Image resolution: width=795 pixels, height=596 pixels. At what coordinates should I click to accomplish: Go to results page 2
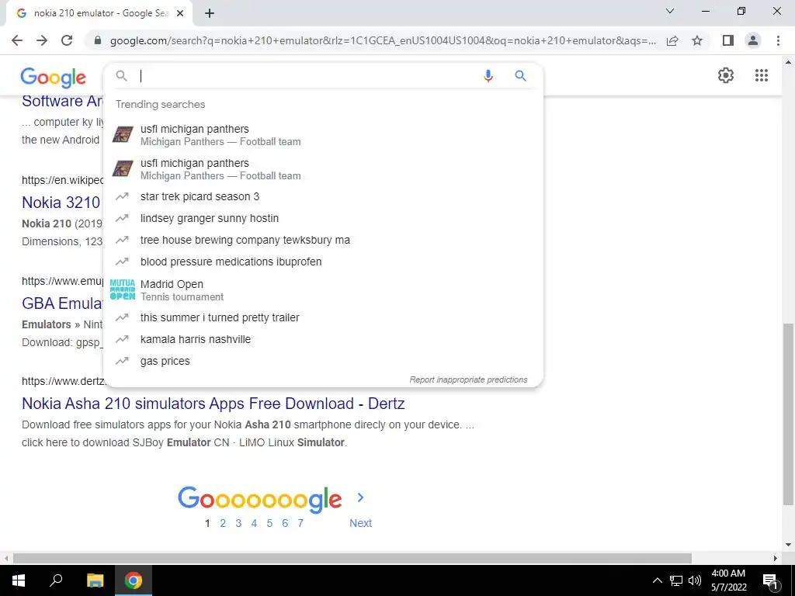(x=223, y=523)
